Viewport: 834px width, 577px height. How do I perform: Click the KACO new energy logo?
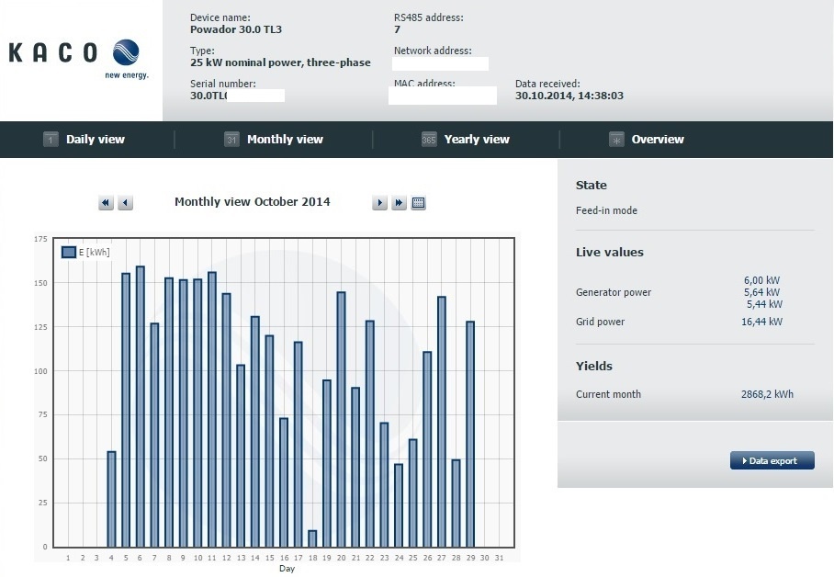79,59
